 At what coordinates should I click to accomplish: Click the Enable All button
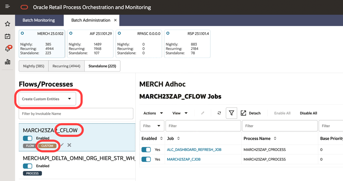click(282, 113)
